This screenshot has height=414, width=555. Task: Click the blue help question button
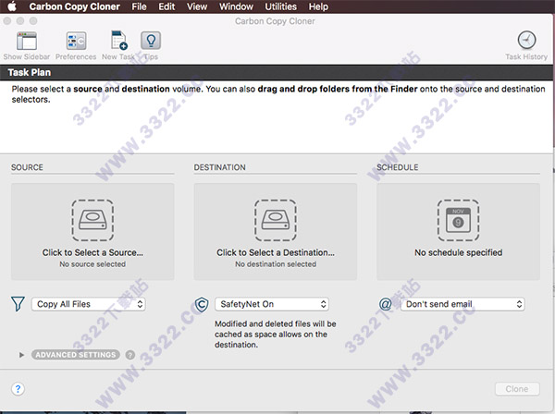click(18, 389)
